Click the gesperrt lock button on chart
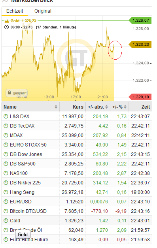Viewport: 157px width, 248px height. tap(17, 93)
